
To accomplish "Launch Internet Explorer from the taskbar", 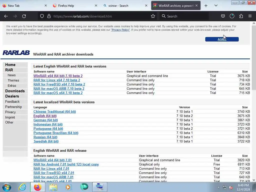I will [x=22, y=187].
